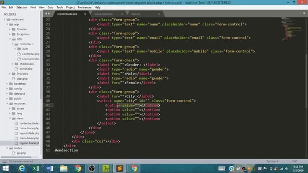
Task: Click line number 41 in gutter
Action: coord(48,105)
